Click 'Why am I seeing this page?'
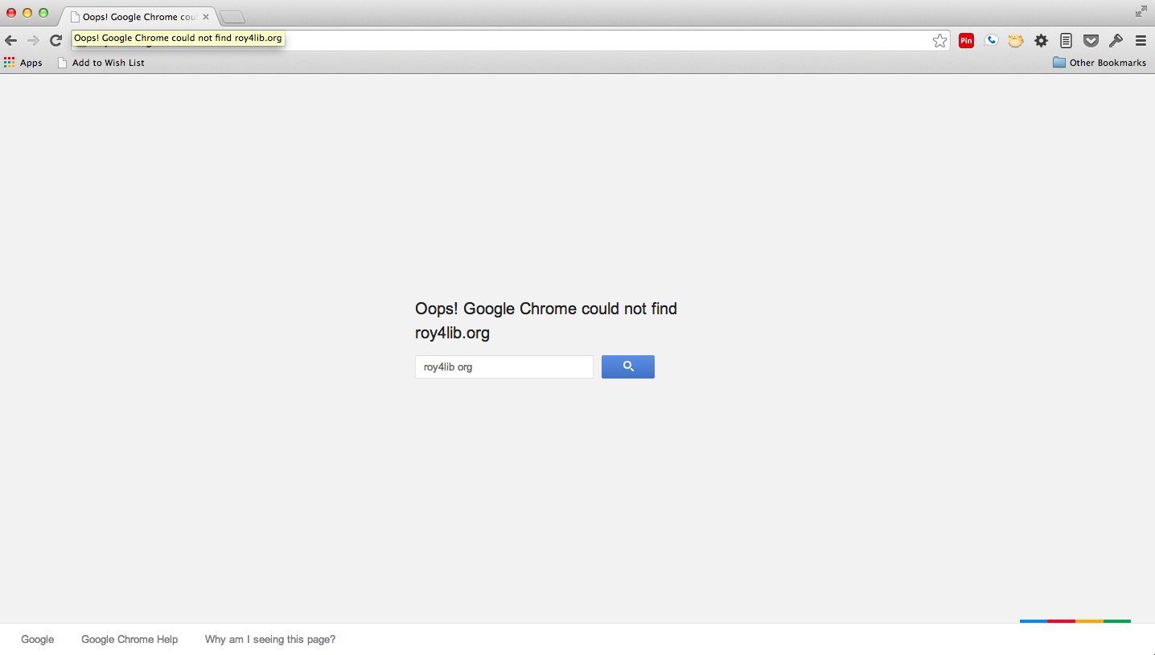The width and height of the screenshot is (1155, 655). coord(270,640)
